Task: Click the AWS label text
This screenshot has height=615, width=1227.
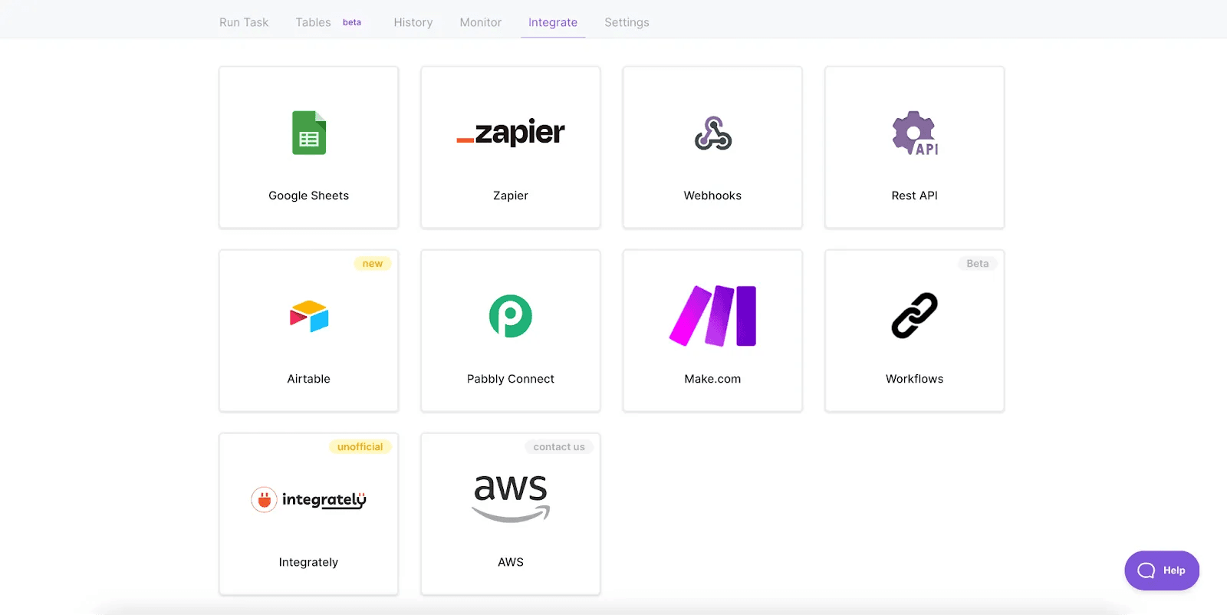Action: pos(511,562)
